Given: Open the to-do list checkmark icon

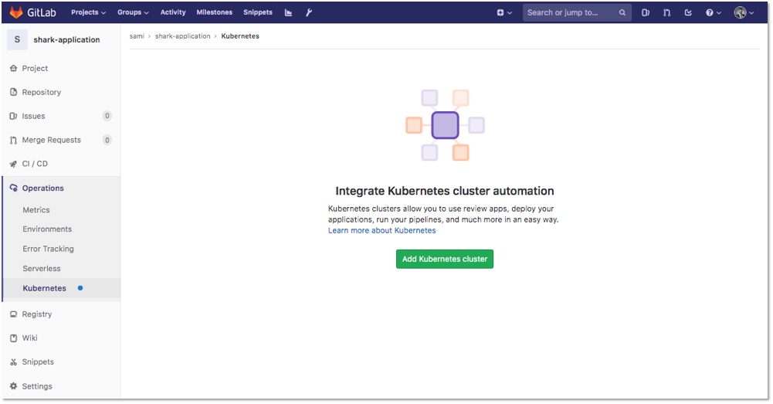Looking at the screenshot, I should [x=688, y=13].
